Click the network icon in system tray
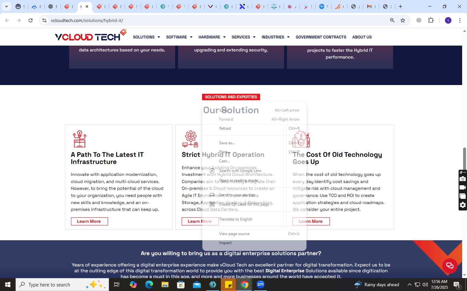 pyautogui.click(x=417, y=285)
